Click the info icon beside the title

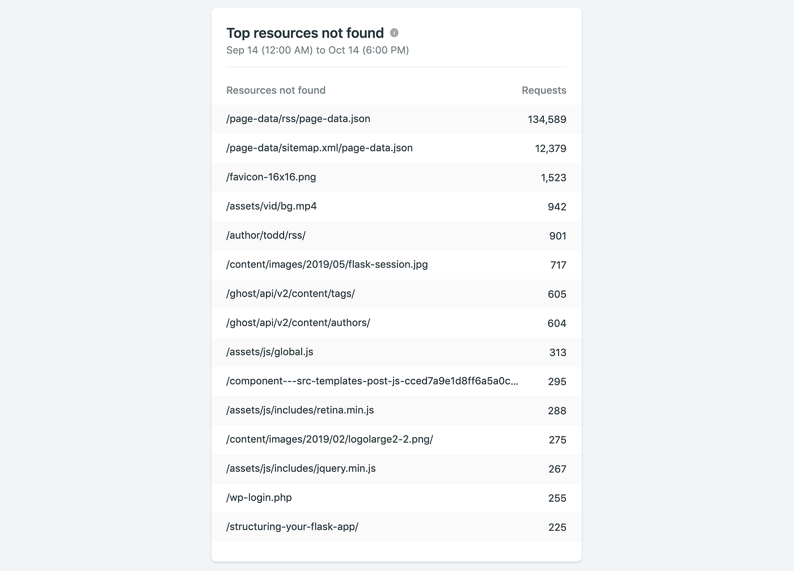(x=394, y=33)
